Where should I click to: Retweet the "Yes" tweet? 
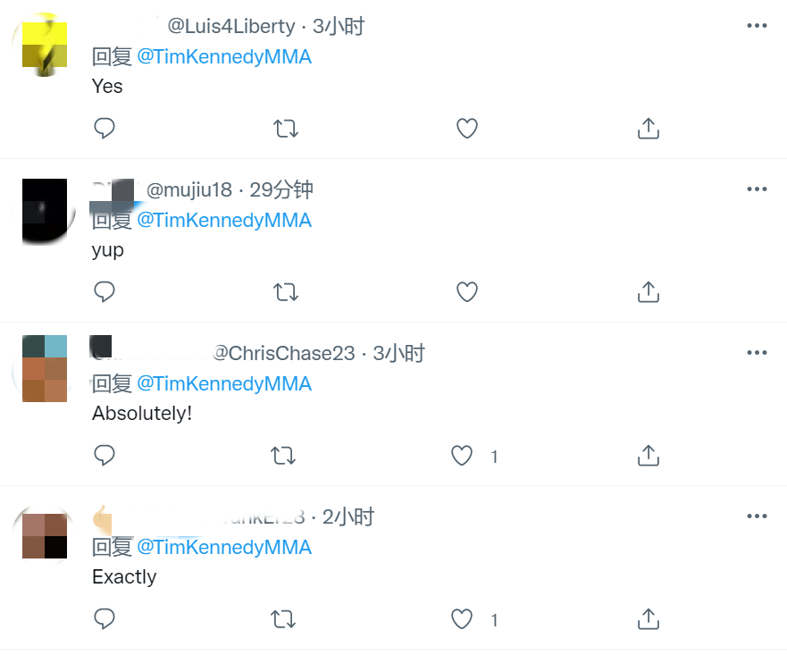[x=286, y=129]
